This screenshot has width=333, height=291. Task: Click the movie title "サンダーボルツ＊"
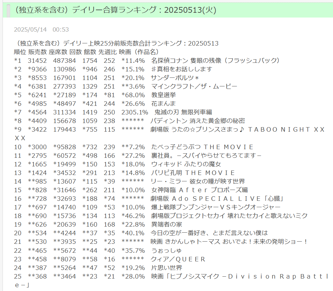pyautogui.click(x=175, y=78)
